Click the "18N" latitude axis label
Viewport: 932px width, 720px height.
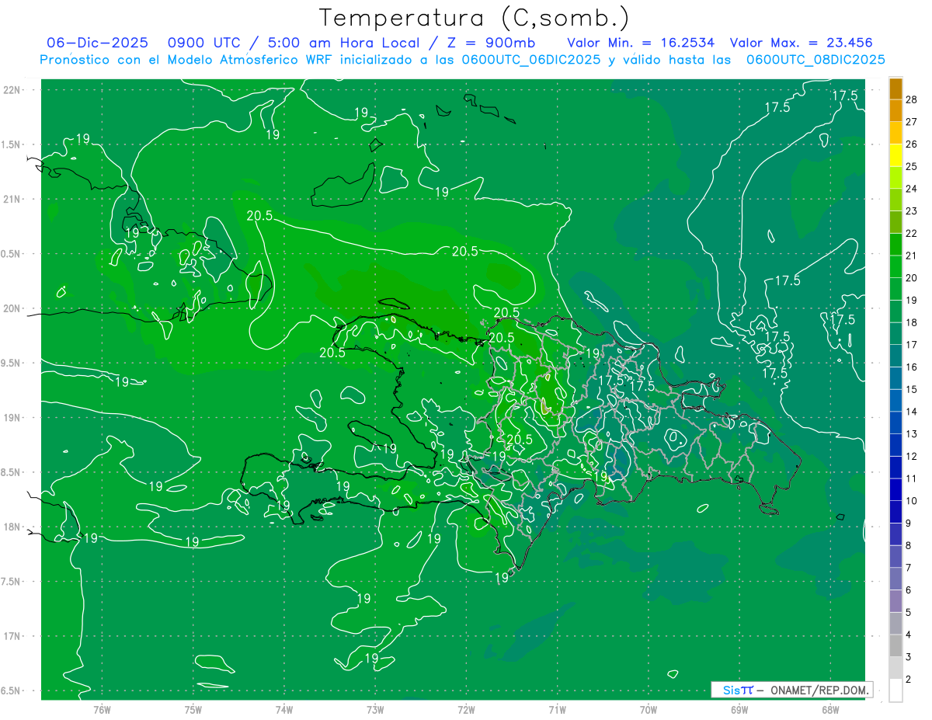12,527
